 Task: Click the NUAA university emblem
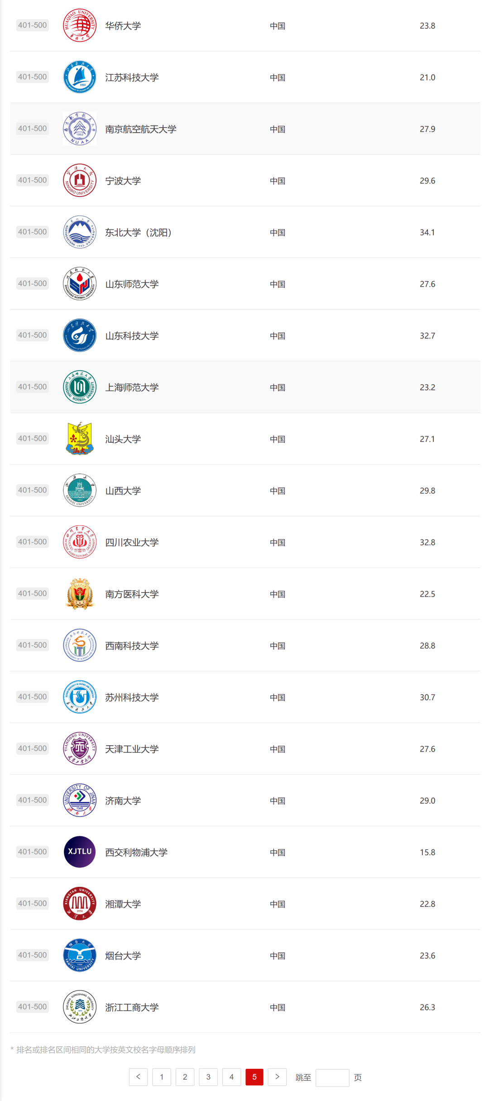click(80, 129)
